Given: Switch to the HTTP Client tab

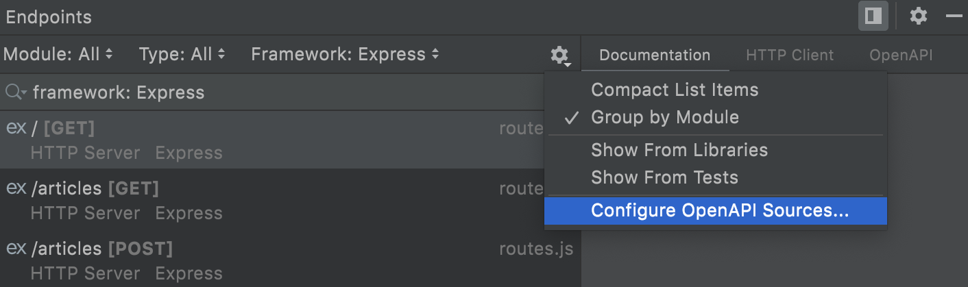Looking at the screenshot, I should pos(790,55).
